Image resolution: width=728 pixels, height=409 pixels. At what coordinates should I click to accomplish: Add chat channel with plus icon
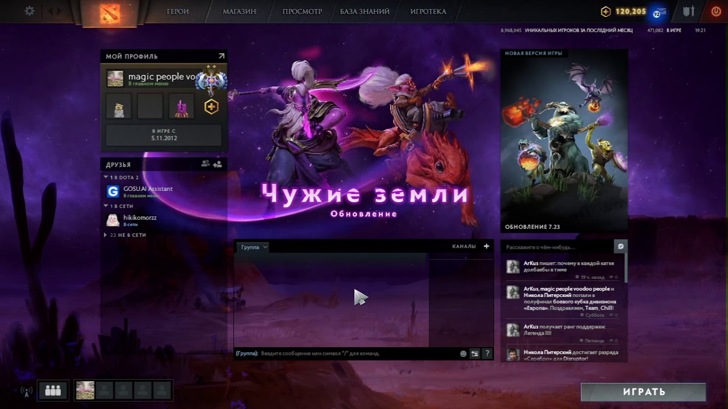pyautogui.click(x=486, y=247)
